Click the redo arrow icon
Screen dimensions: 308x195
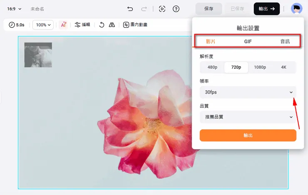coord(144,9)
